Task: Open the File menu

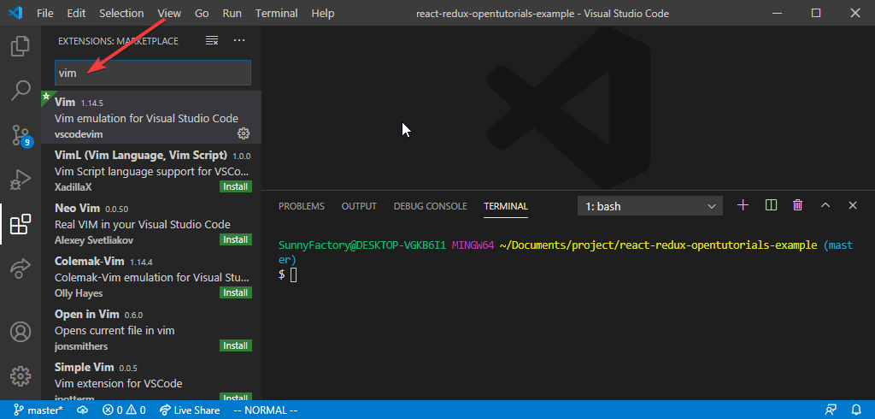Action: pos(45,13)
